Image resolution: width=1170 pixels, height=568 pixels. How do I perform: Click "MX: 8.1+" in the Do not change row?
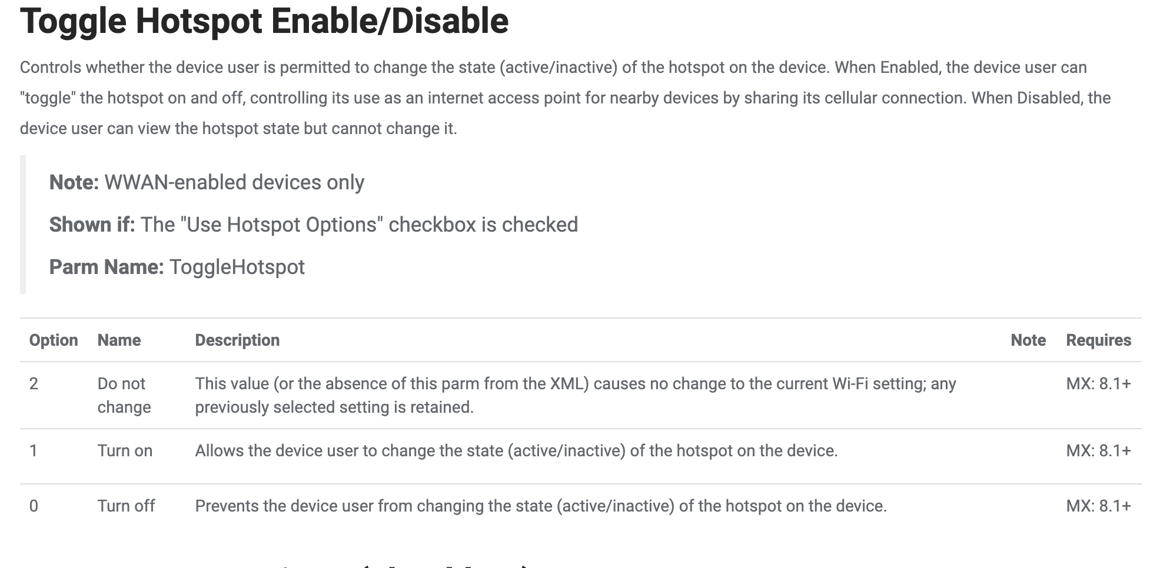1098,384
